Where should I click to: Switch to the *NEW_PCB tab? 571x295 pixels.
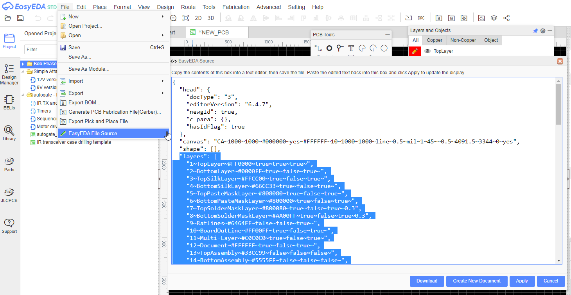point(217,32)
